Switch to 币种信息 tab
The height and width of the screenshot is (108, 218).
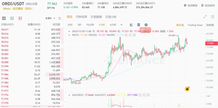81,17
